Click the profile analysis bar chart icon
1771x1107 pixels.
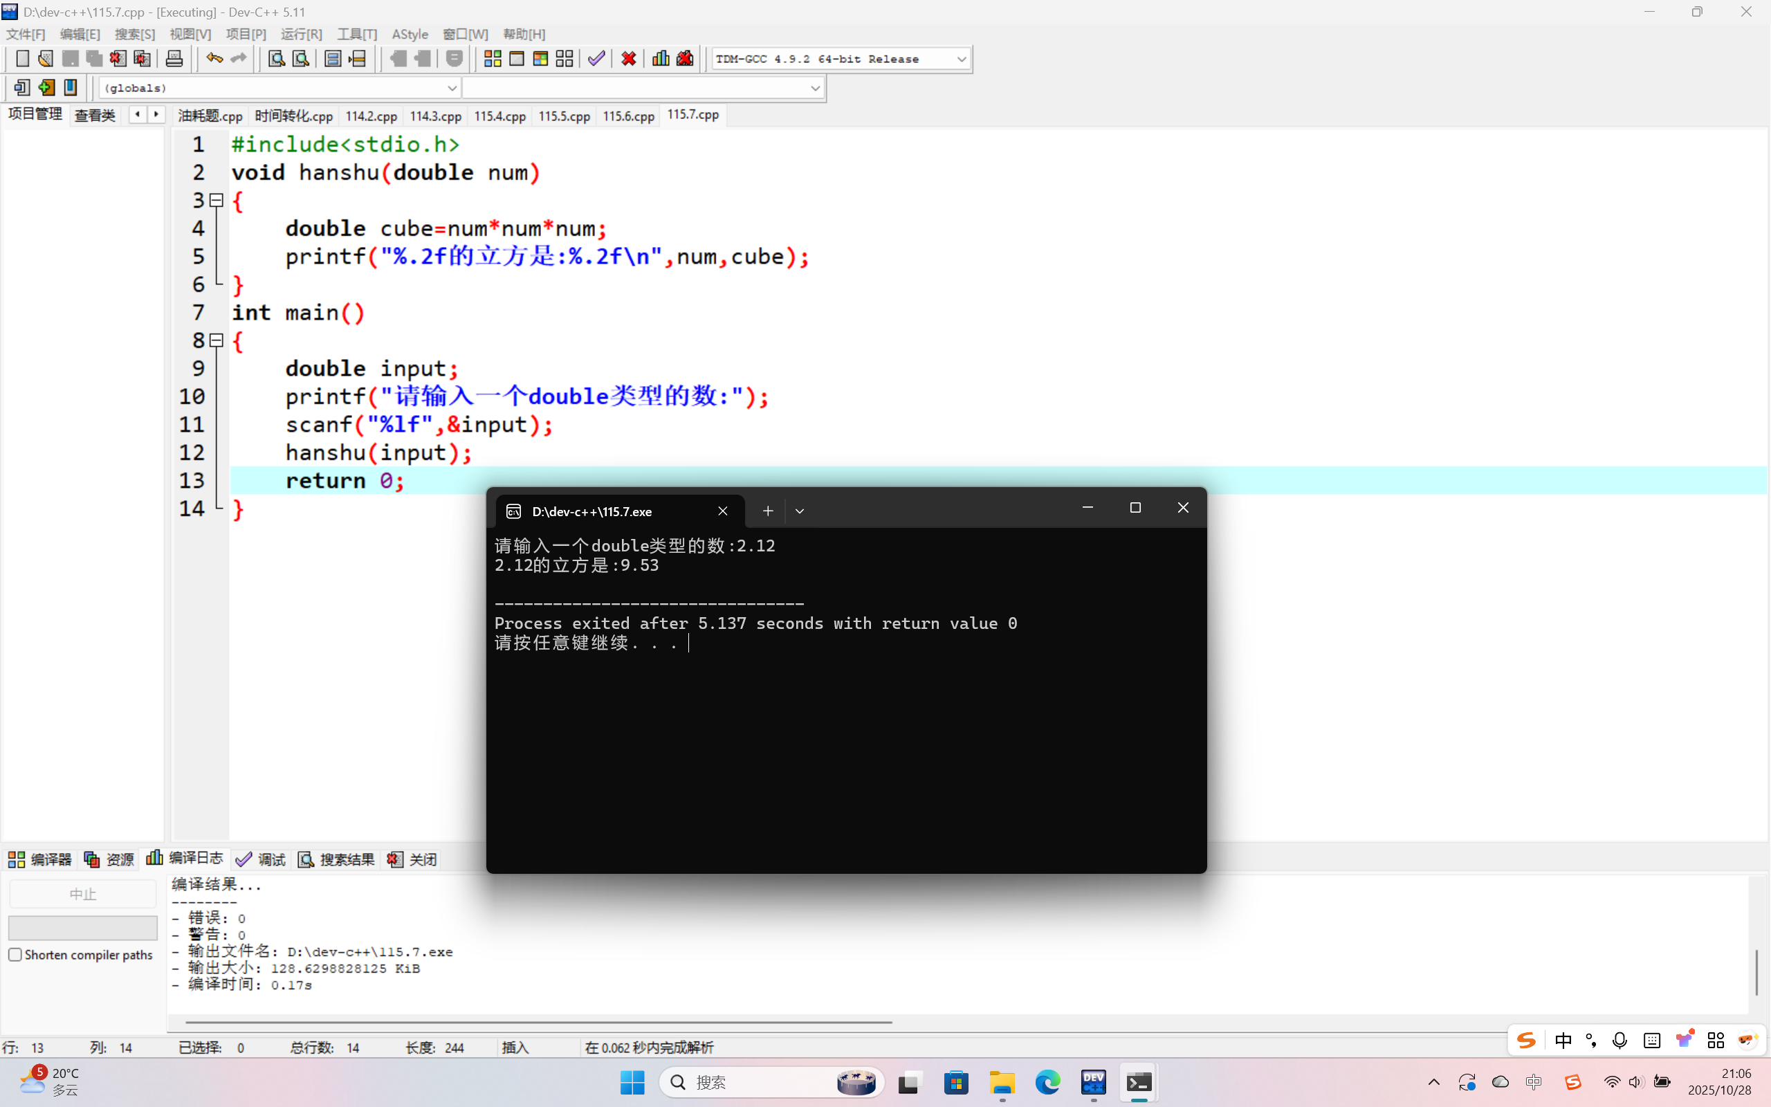click(x=660, y=59)
